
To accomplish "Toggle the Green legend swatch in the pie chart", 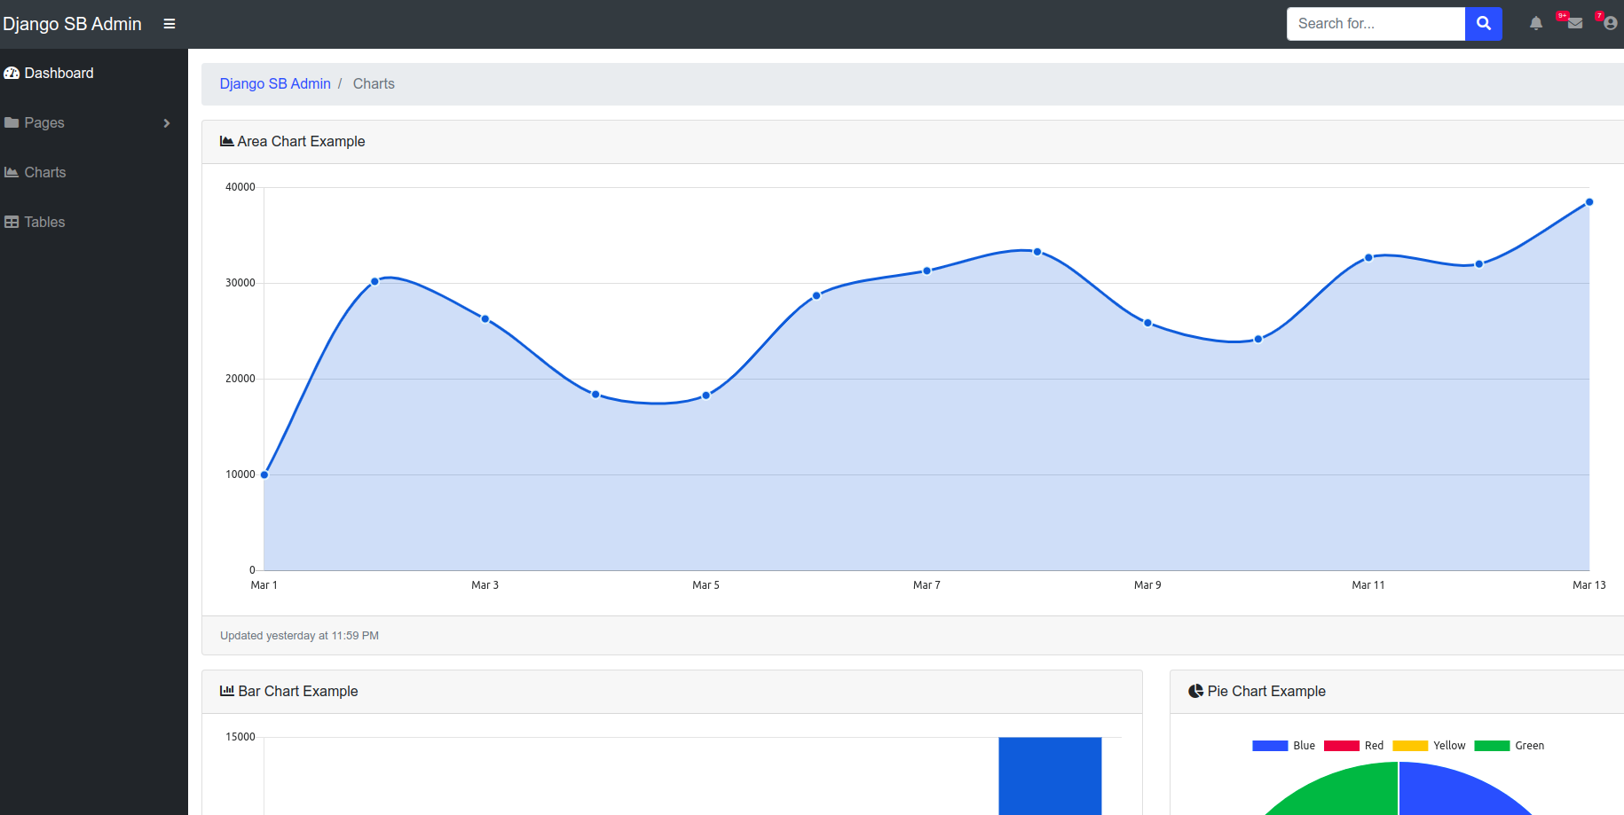I will [1492, 746].
